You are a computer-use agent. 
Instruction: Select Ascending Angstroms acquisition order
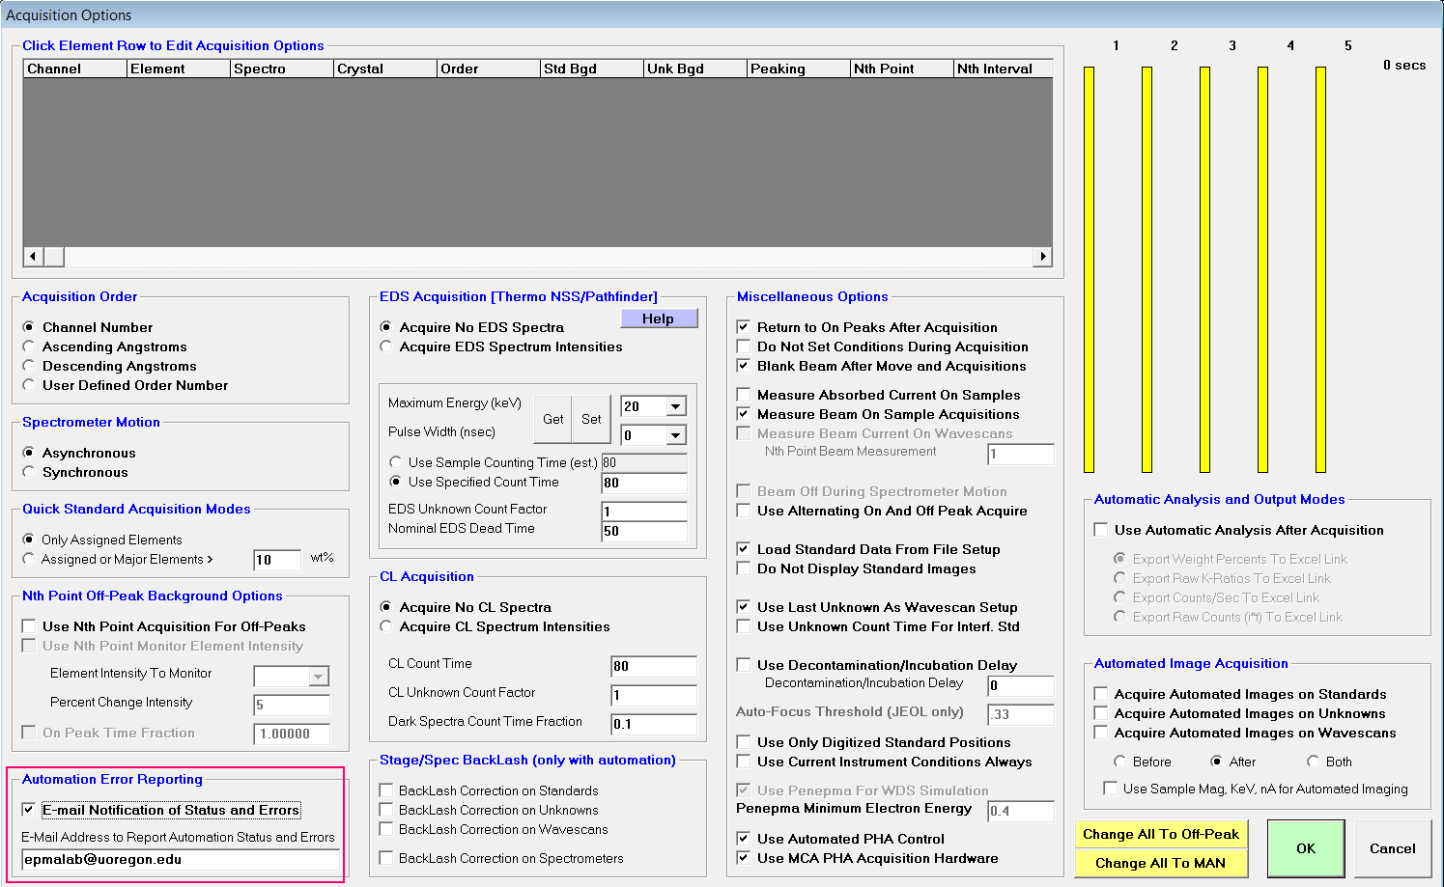29,346
